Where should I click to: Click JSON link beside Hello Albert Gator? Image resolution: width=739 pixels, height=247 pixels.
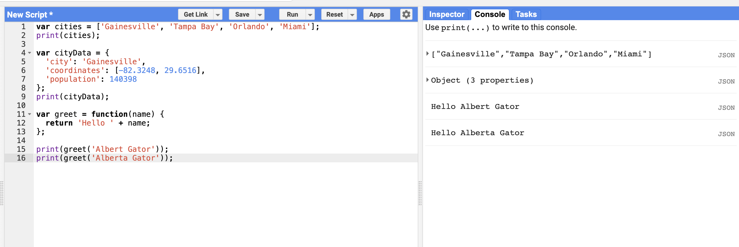click(726, 108)
